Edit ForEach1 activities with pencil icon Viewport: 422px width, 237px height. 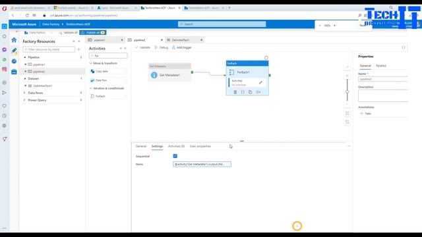click(260, 82)
